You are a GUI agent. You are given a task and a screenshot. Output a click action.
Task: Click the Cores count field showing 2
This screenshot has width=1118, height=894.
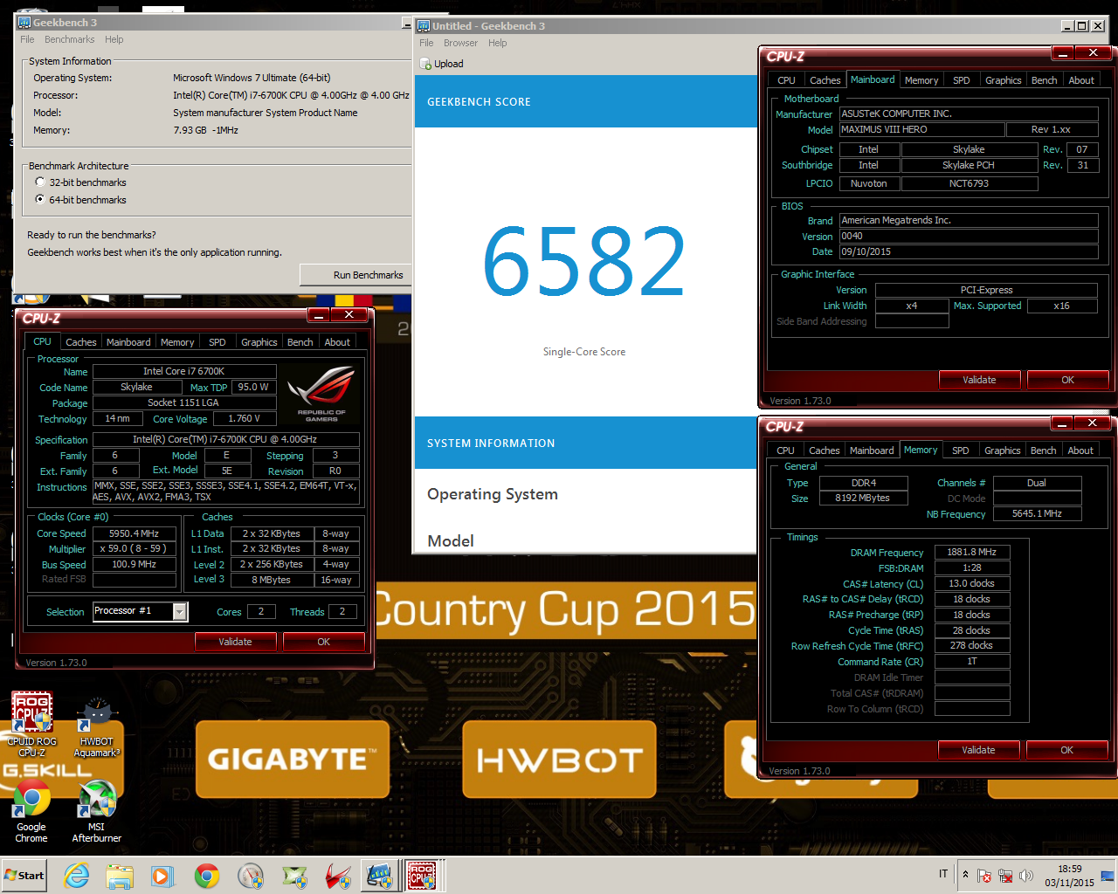coord(261,612)
